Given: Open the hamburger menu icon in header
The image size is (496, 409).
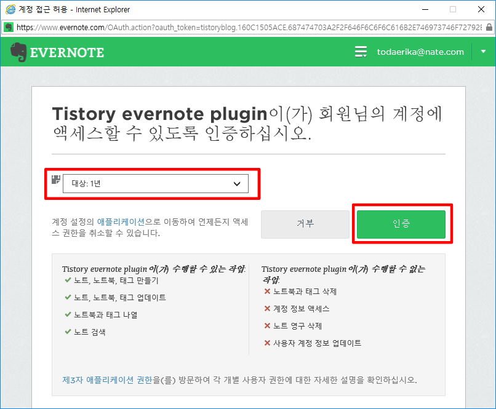Looking at the screenshot, I should pos(361,52).
